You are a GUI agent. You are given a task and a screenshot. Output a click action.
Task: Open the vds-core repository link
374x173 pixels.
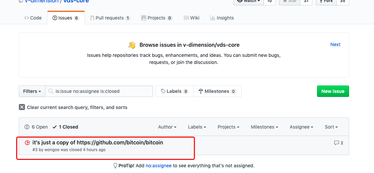click(76, 1)
